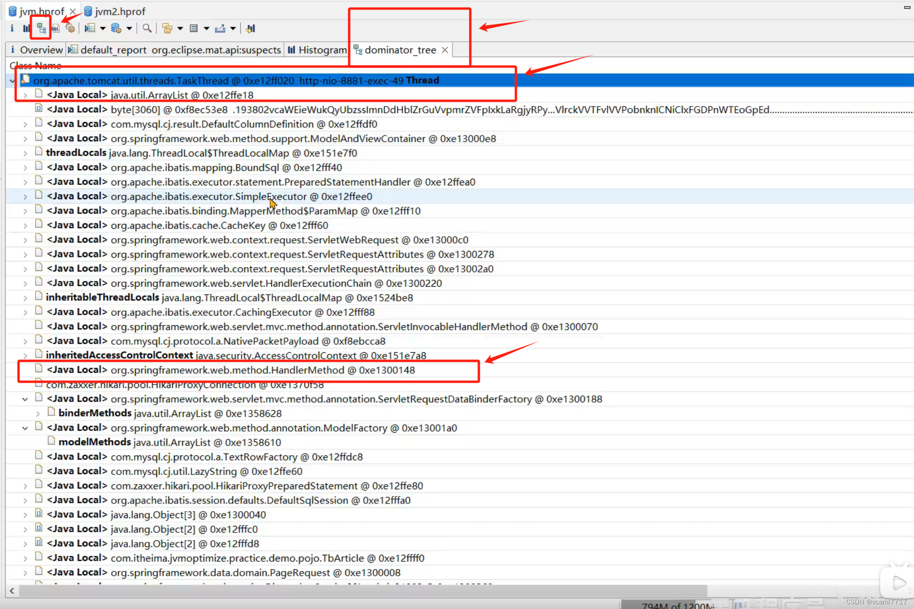The width and height of the screenshot is (914, 609).
Task: Click the jvm2.hprof database icon
Action: tap(88, 11)
